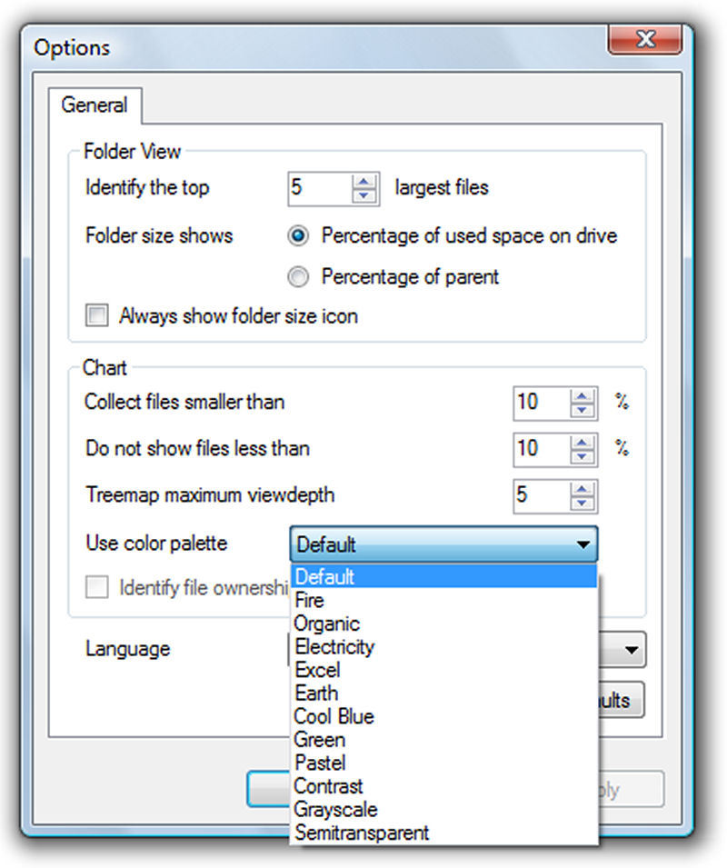The image size is (727, 868).
Task: Decrease Treemap maximum viewdepth value
Action: point(582,504)
